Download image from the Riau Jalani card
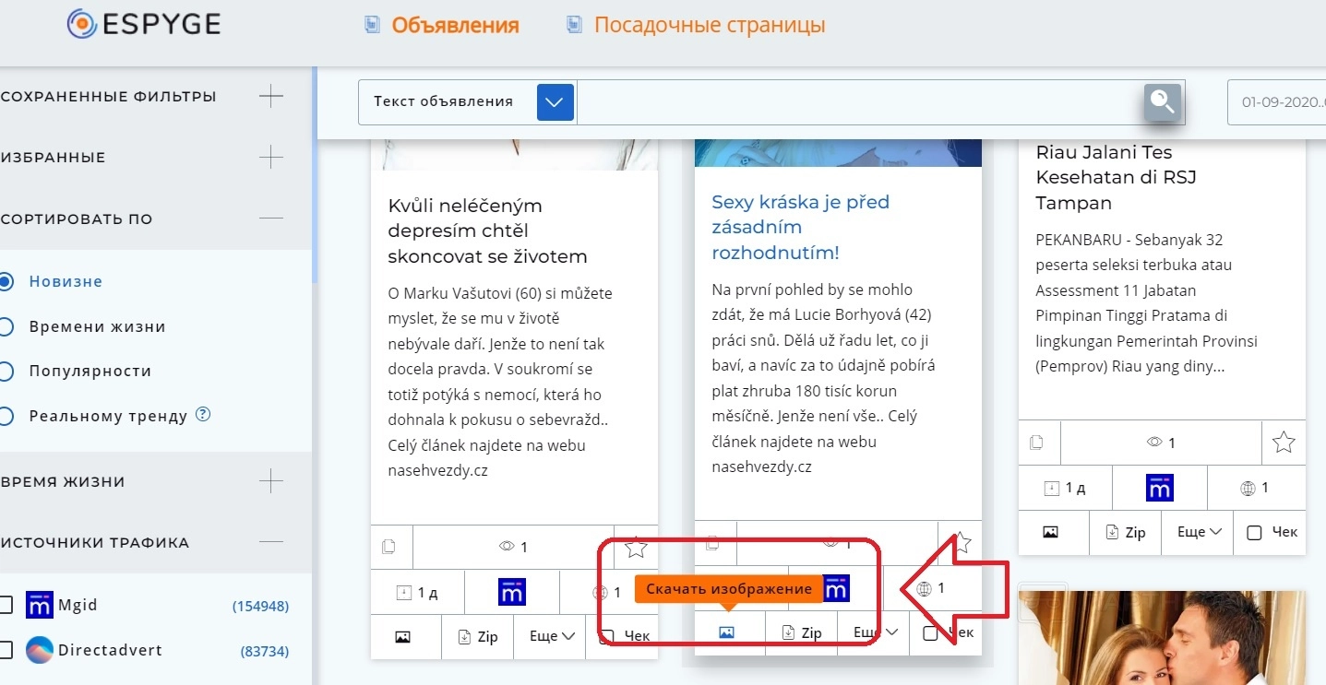Screen dimensions: 1326x685 [1050, 532]
